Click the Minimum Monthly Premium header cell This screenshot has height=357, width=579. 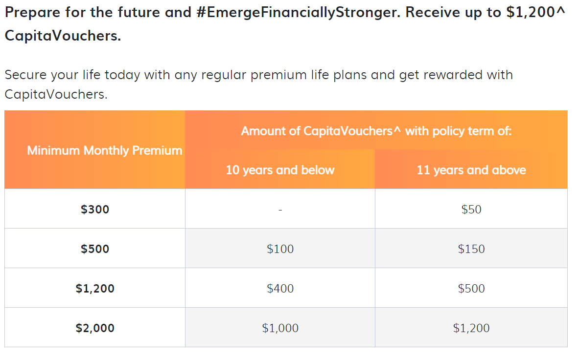click(x=94, y=150)
